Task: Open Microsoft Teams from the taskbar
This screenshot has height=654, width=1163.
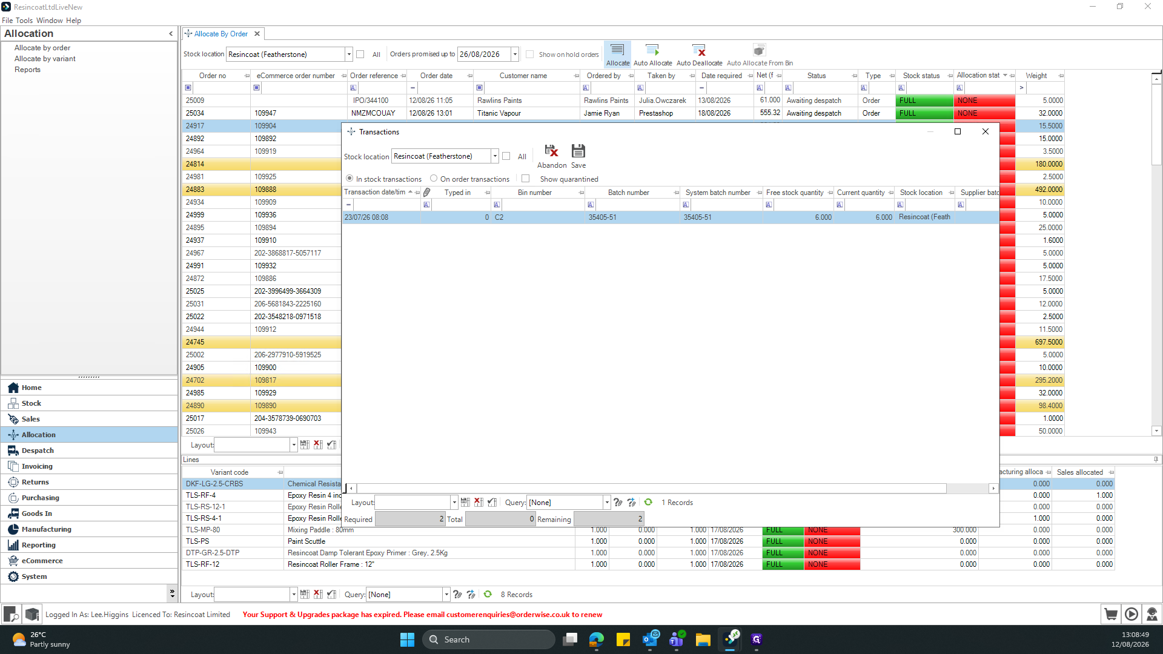Action: [x=677, y=639]
